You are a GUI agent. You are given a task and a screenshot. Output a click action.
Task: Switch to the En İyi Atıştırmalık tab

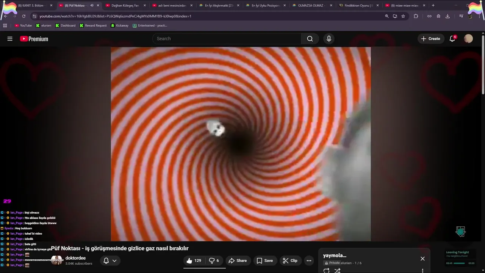[x=219, y=5]
